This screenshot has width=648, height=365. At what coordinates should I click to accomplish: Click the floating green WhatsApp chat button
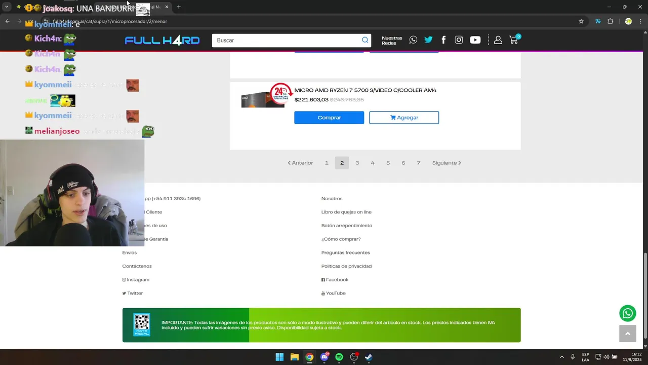pos(627,313)
